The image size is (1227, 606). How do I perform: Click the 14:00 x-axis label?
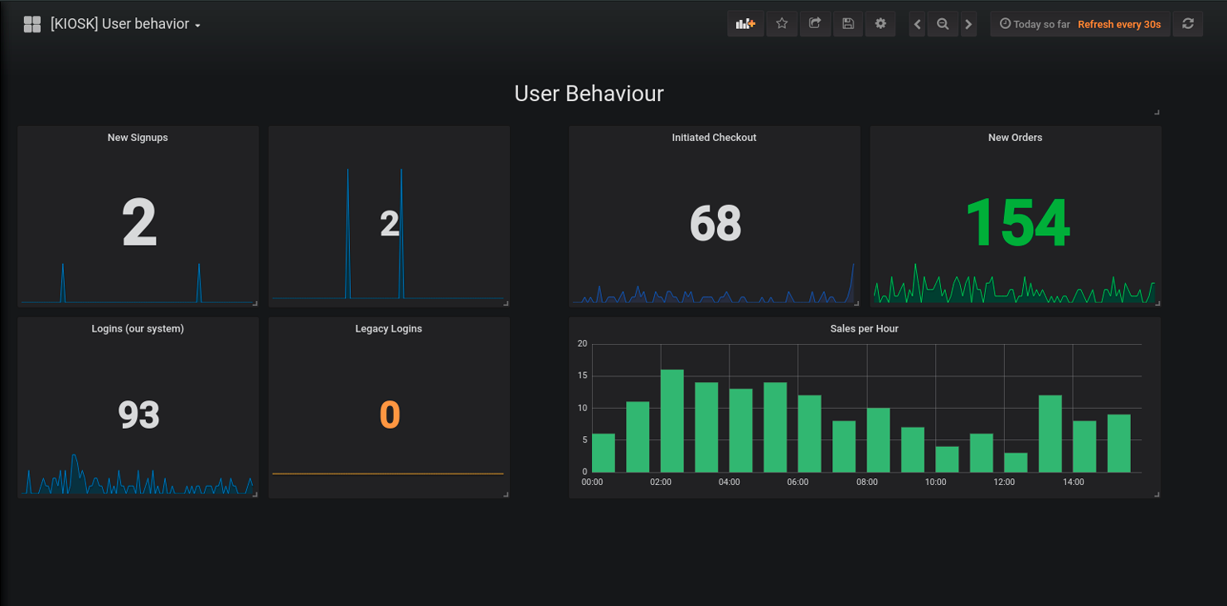pyautogui.click(x=1073, y=482)
